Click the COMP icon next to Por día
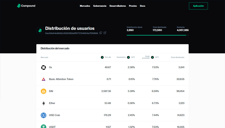Image resolution: width=225 pixels, height=128 pixels. click(102, 57)
